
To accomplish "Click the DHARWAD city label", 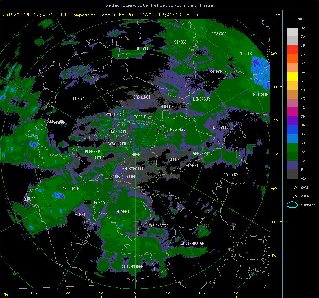I will pyautogui.click(x=93, y=151).
